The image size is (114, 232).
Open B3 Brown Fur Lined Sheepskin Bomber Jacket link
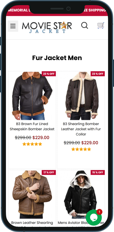[x=32, y=127]
